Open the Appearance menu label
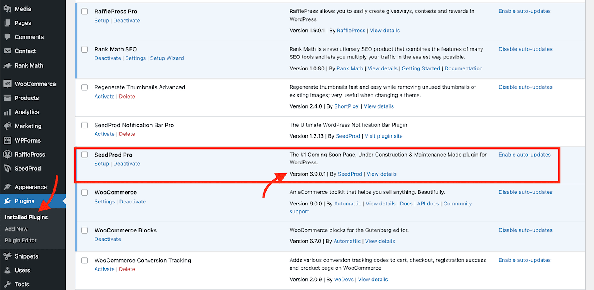This screenshot has height=290, width=594. [x=31, y=187]
